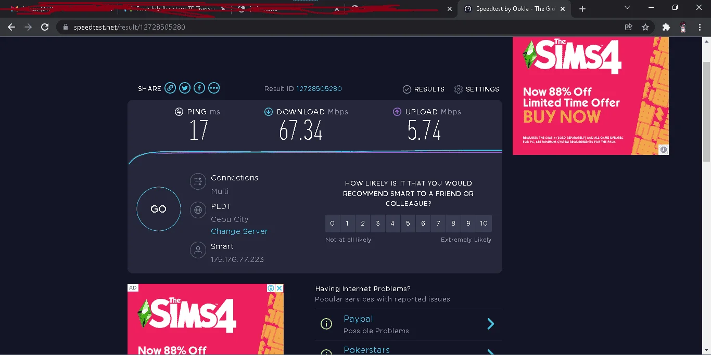Share this page icon in address bar

(629, 27)
